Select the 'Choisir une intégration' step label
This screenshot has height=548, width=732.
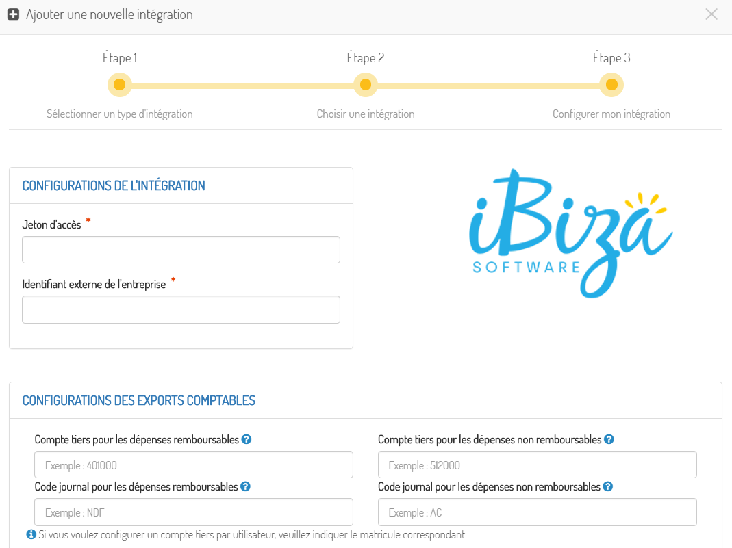pos(366,114)
